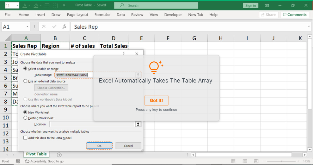Viewport: 313px width, 165px height.
Task: Switch to Page Layout tab
Action: (x=77, y=15)
